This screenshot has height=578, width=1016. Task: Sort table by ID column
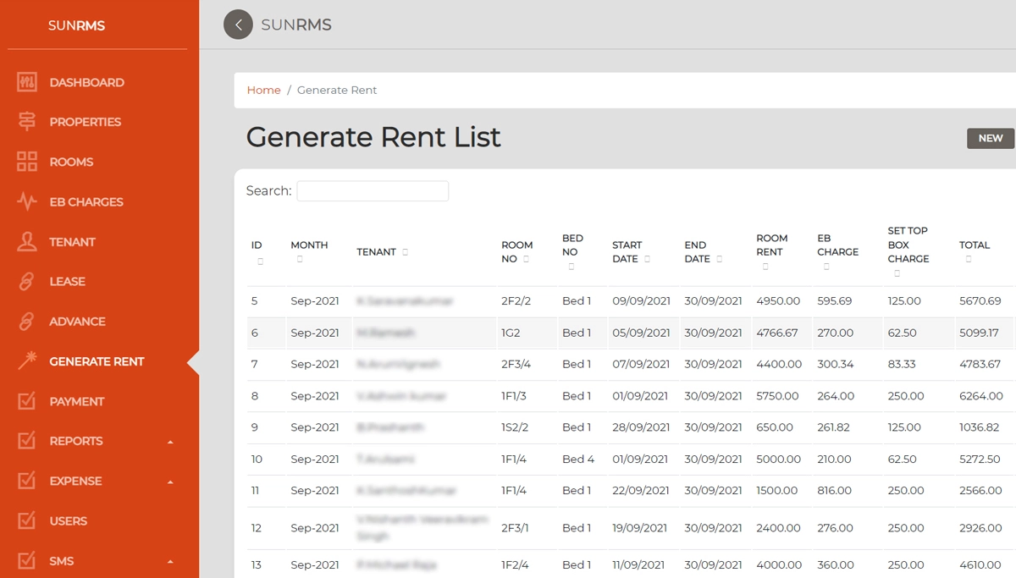click(x=260, y=261)
